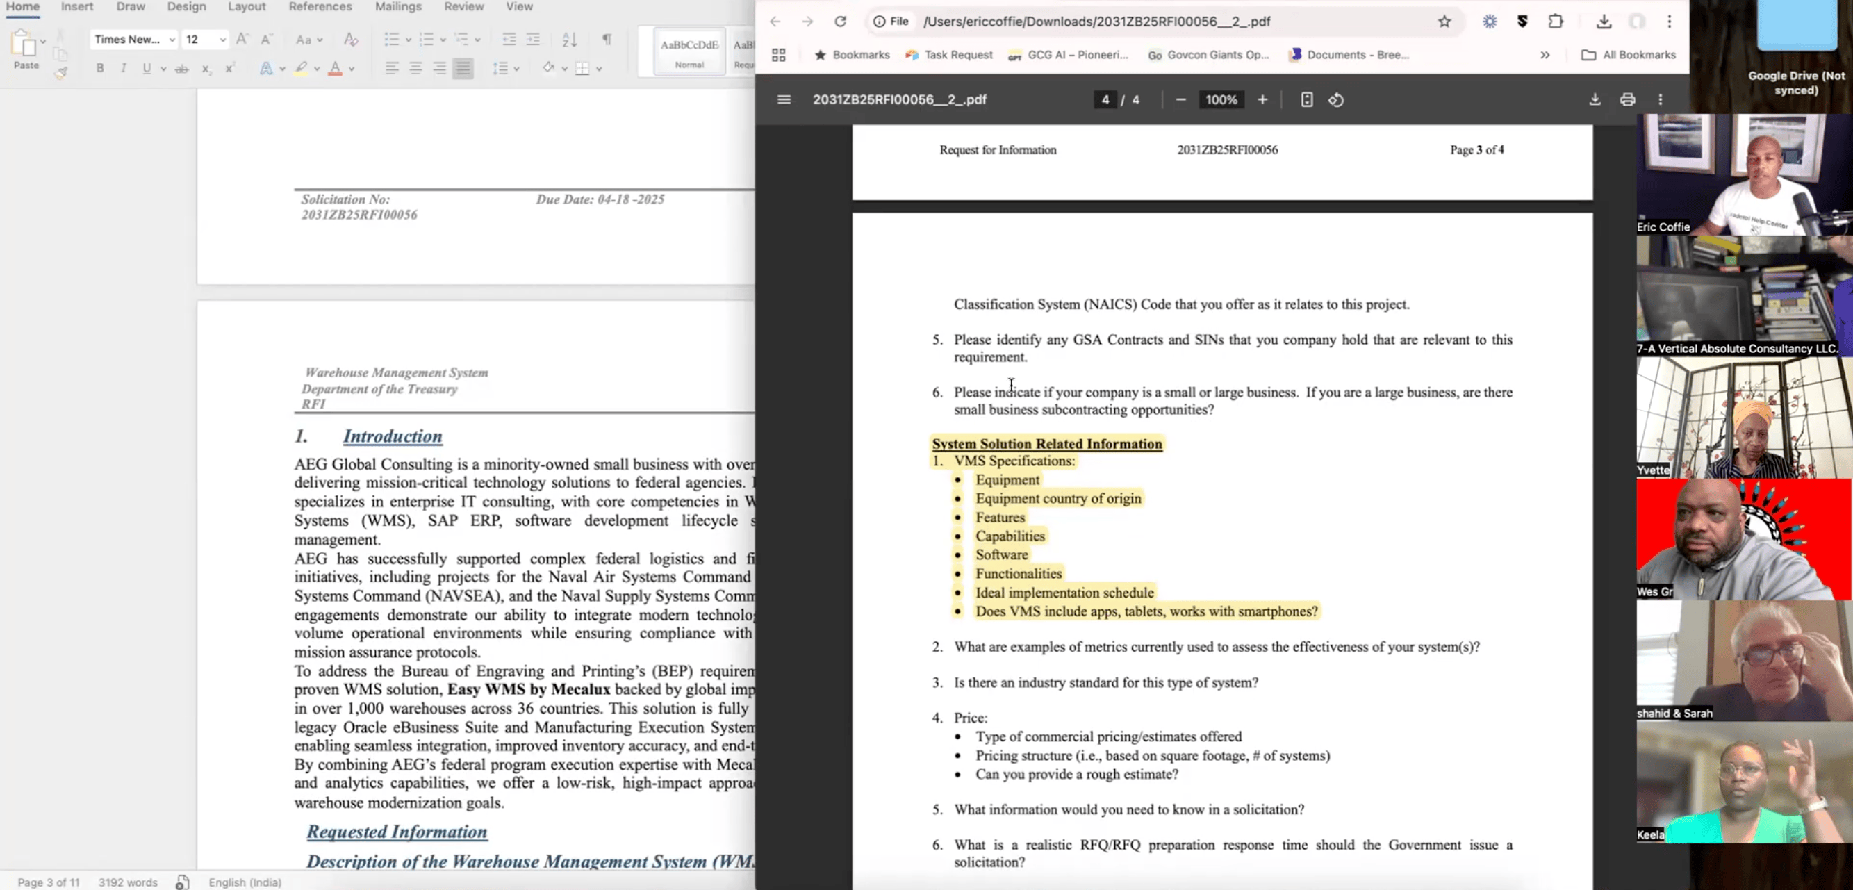Expand the line spacing dropdown in Word
The height and width of the screenshot is (890, 1853).
tap(516, 69)
